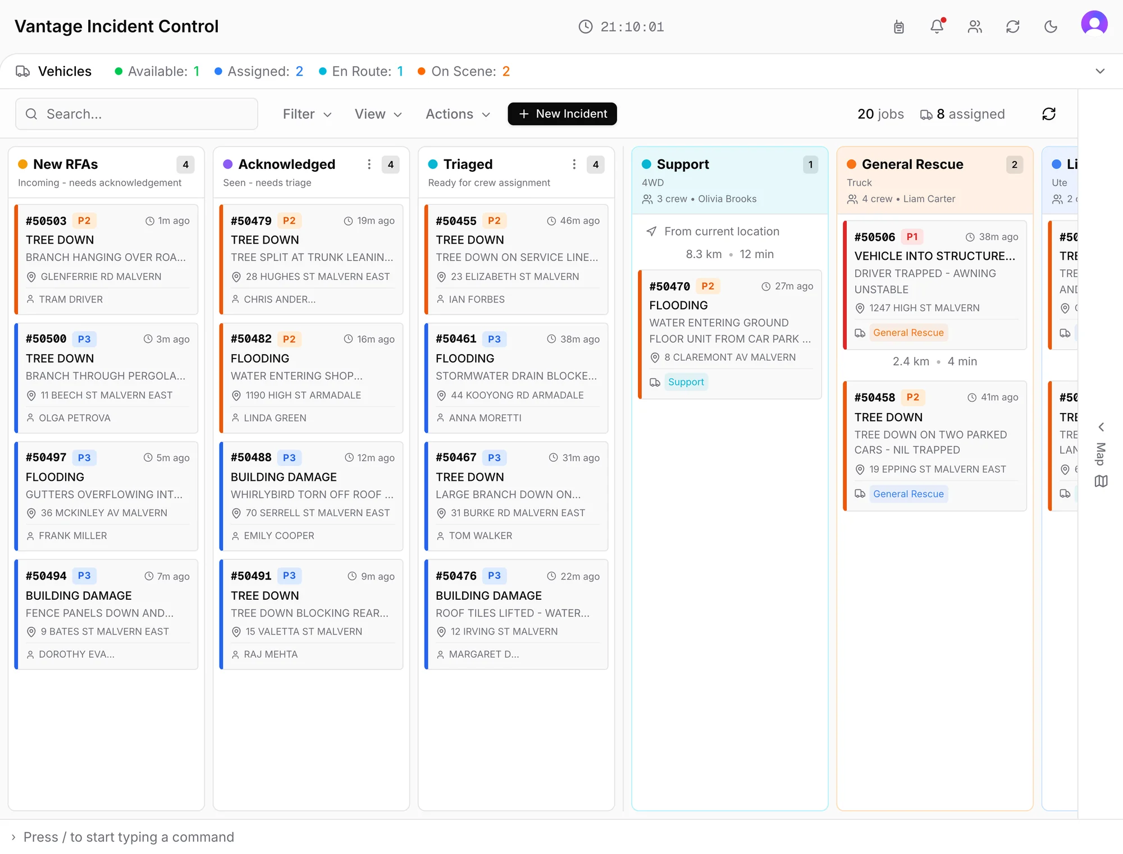Expand the Map side panel
The height and width of the screenshot is (854, 1123).
pyautogui.click(x=1101, y=427)
